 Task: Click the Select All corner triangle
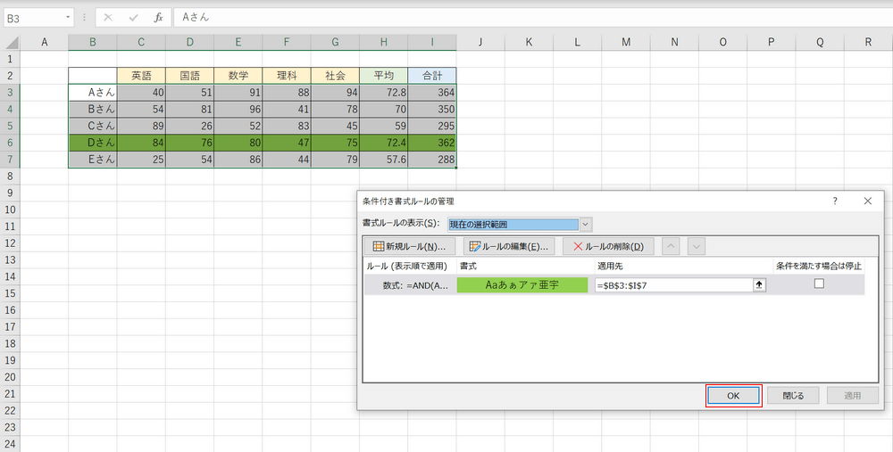(10, 42)
